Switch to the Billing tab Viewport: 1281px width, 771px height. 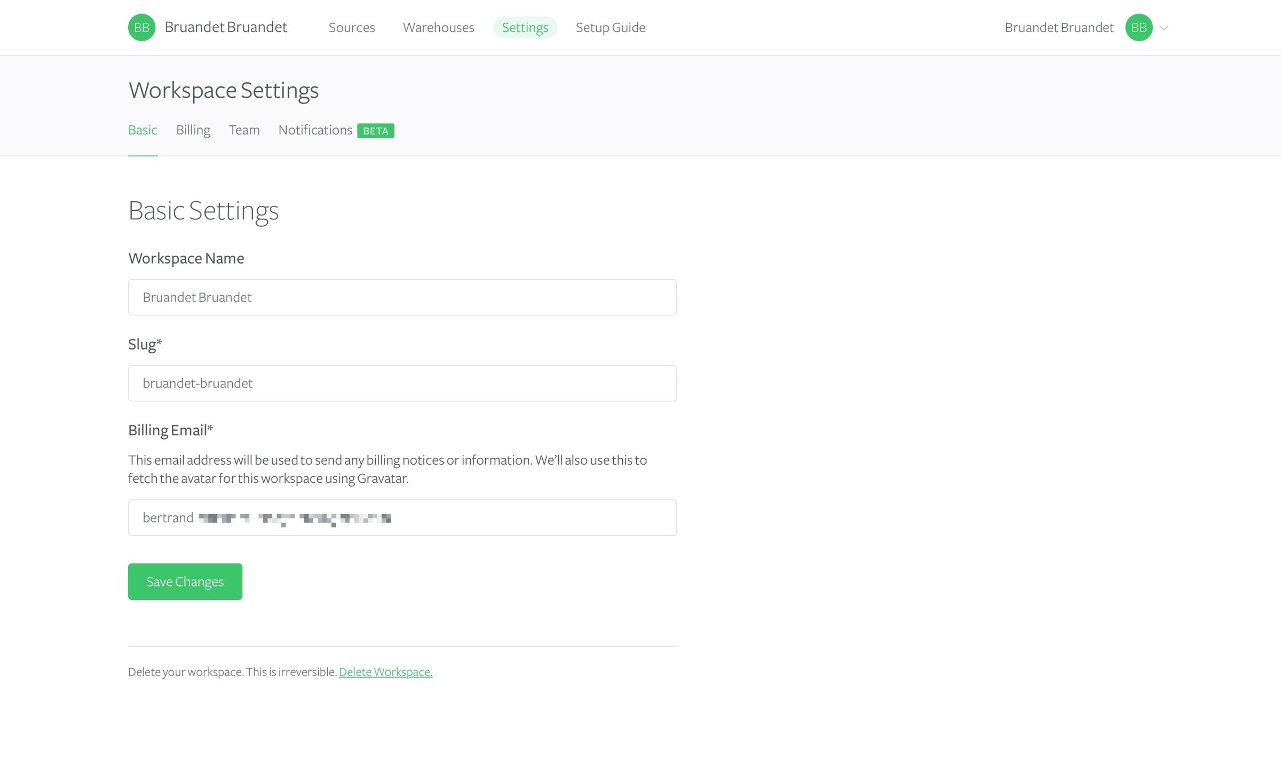[193, 130]
